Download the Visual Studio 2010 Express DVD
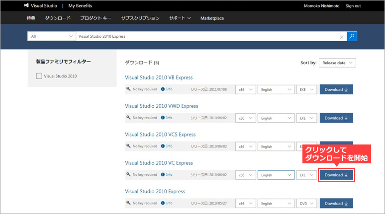Viewport: 385px width, 214px height. (x=336, y=203)
